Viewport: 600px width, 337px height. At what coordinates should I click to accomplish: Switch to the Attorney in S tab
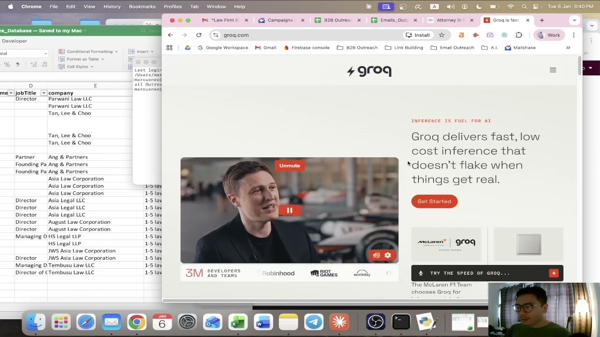(450, 20)
